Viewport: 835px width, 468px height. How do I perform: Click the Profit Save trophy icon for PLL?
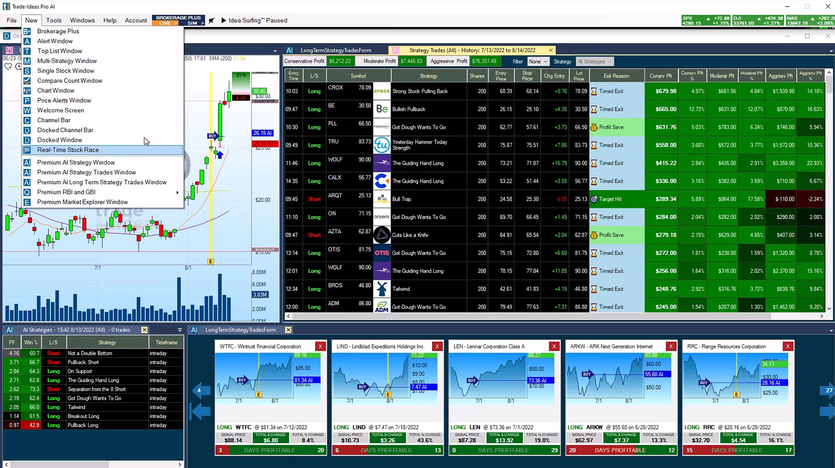pos(593,127)
